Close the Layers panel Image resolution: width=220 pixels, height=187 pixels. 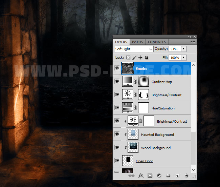point(195,37)
